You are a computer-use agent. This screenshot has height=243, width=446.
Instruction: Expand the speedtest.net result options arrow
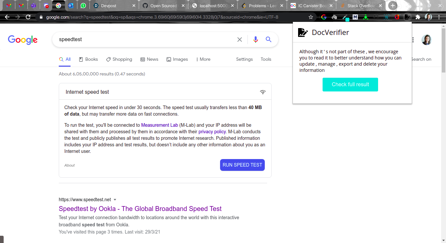point(115,200)
